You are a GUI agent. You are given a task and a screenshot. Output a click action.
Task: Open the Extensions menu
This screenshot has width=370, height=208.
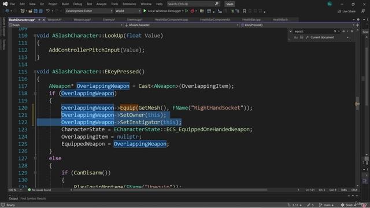(129, 4)
